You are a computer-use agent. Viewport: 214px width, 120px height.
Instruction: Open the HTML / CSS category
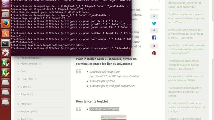27,79
